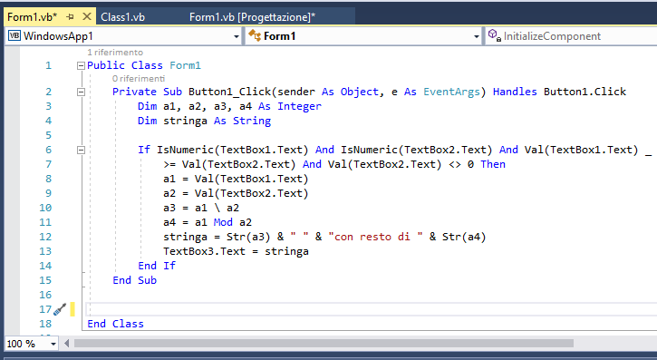Click 'a4 = a1 Mod a2' on line 11
The image size is (657, 360).
(208, 222)
